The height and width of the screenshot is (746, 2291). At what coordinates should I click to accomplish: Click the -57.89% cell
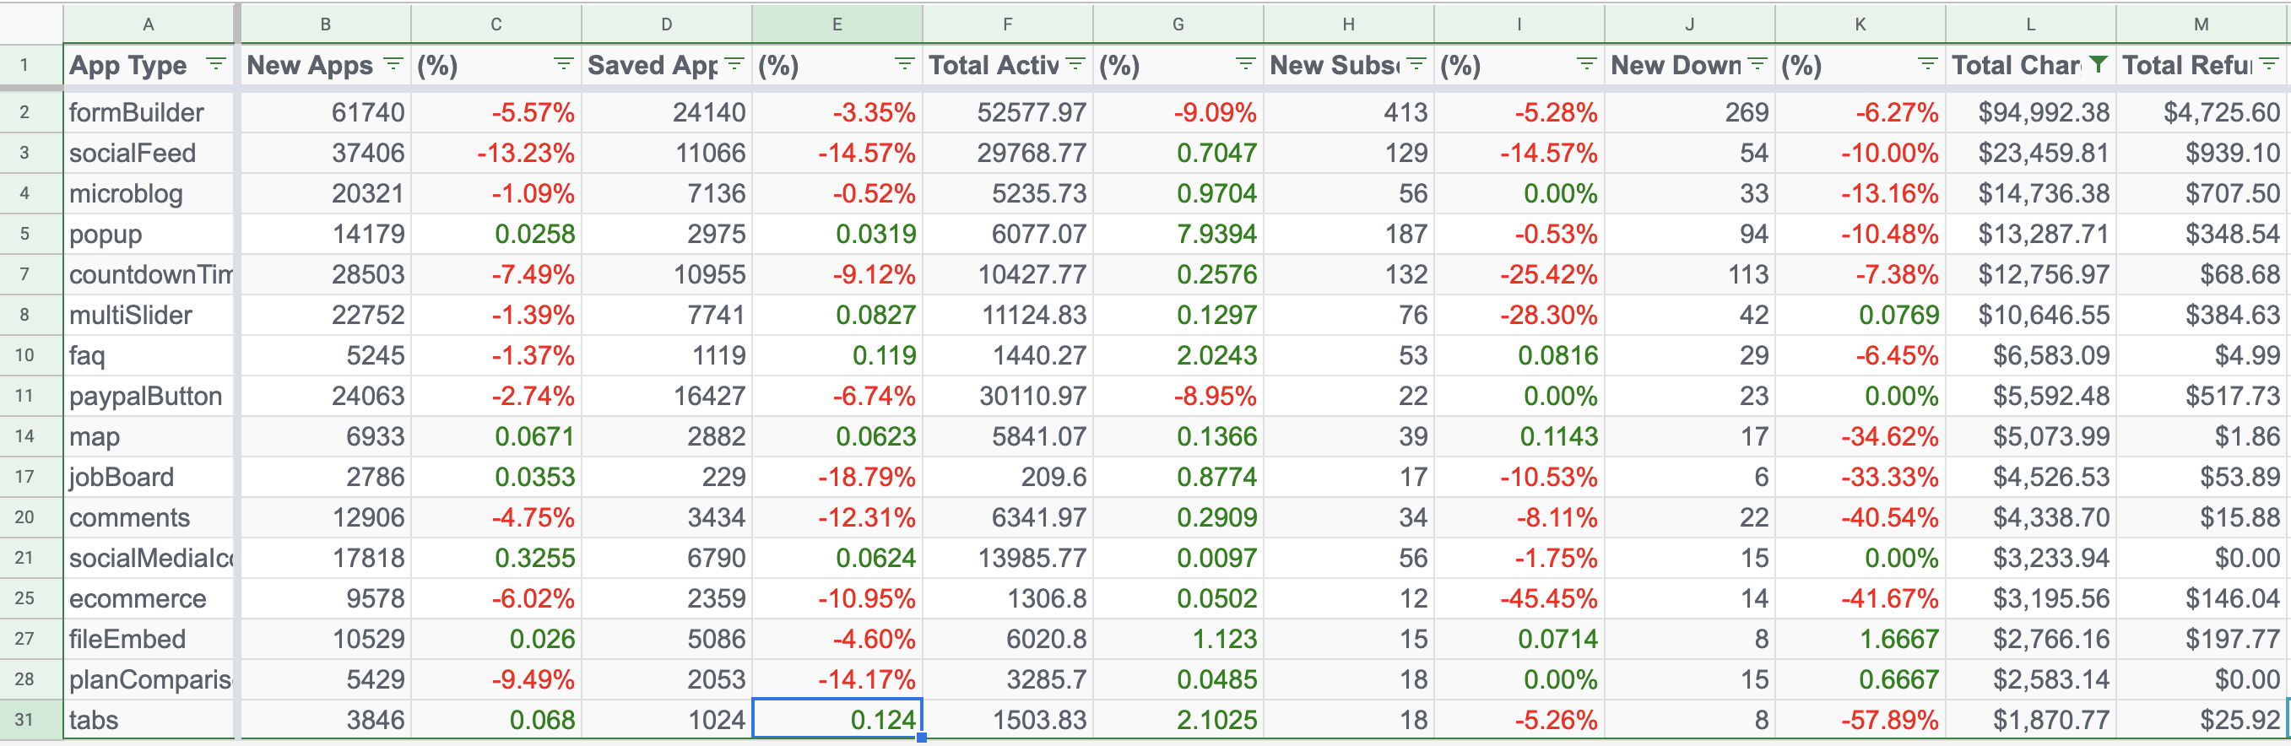point(1860,719)
